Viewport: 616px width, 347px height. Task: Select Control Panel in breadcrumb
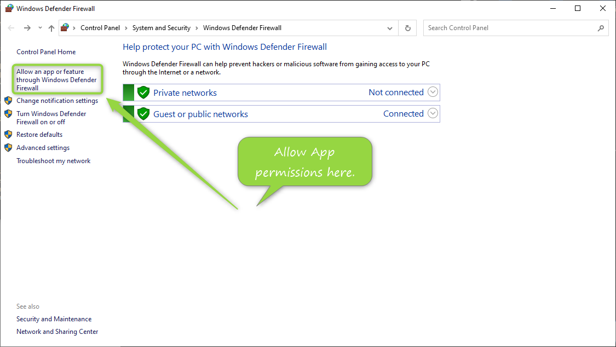[100, 28]
